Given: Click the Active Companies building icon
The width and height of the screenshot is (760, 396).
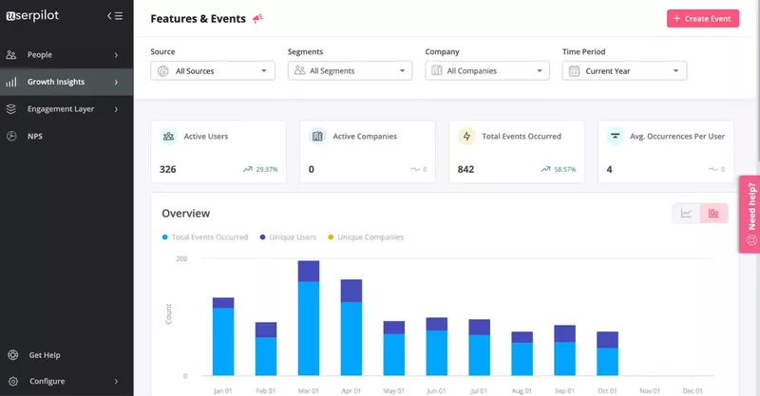Looking at the screenshot, I should tap(317, 137).
